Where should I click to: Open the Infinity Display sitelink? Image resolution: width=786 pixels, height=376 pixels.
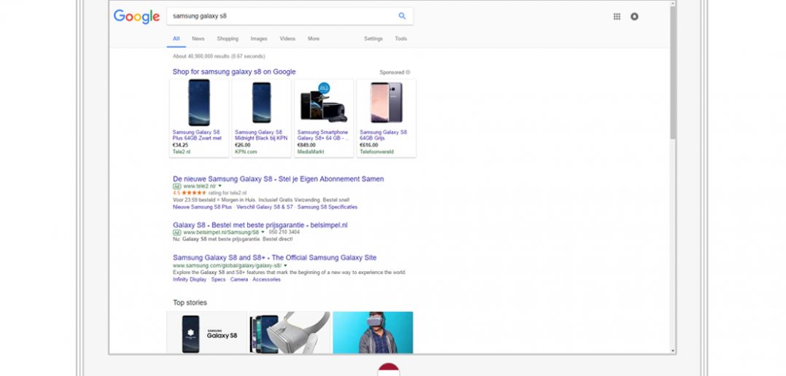coord(190,279)
